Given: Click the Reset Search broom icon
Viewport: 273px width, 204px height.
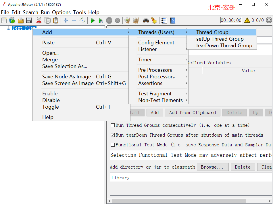Looking at the screenshot, I should 154,20.
